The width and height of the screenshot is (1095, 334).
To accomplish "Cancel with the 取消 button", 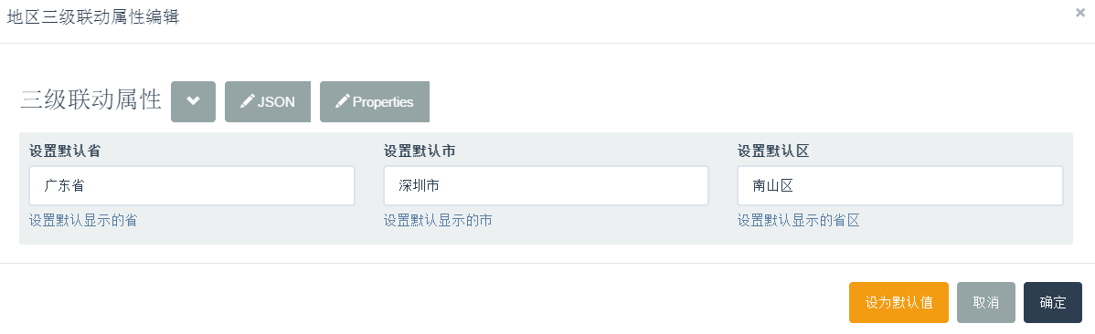I will (x=986, y=303).
